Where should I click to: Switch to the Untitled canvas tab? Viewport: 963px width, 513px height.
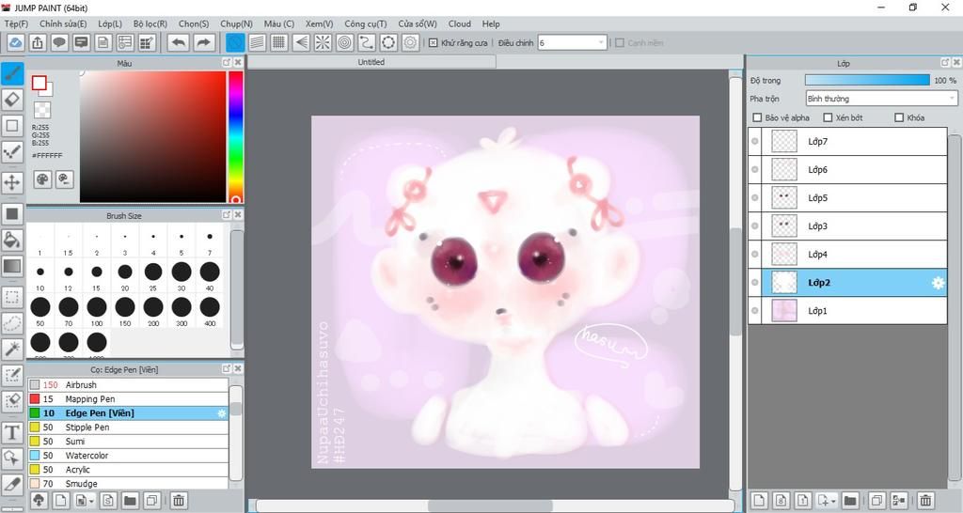(371, 62)
